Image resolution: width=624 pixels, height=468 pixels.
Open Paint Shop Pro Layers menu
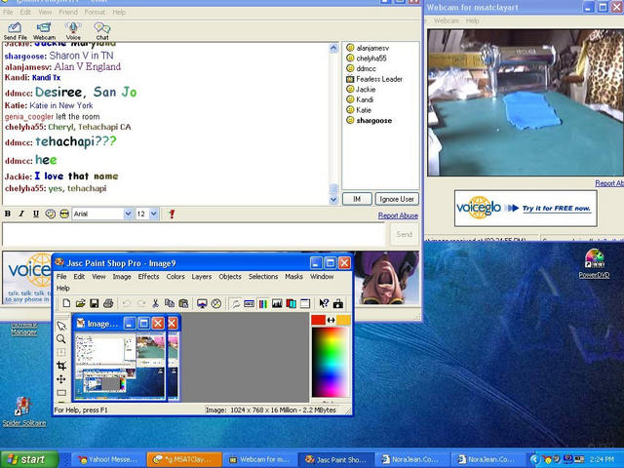coord(202,276)
